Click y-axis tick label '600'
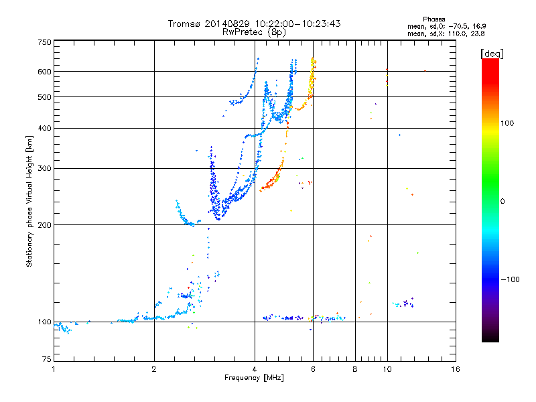 45,72
